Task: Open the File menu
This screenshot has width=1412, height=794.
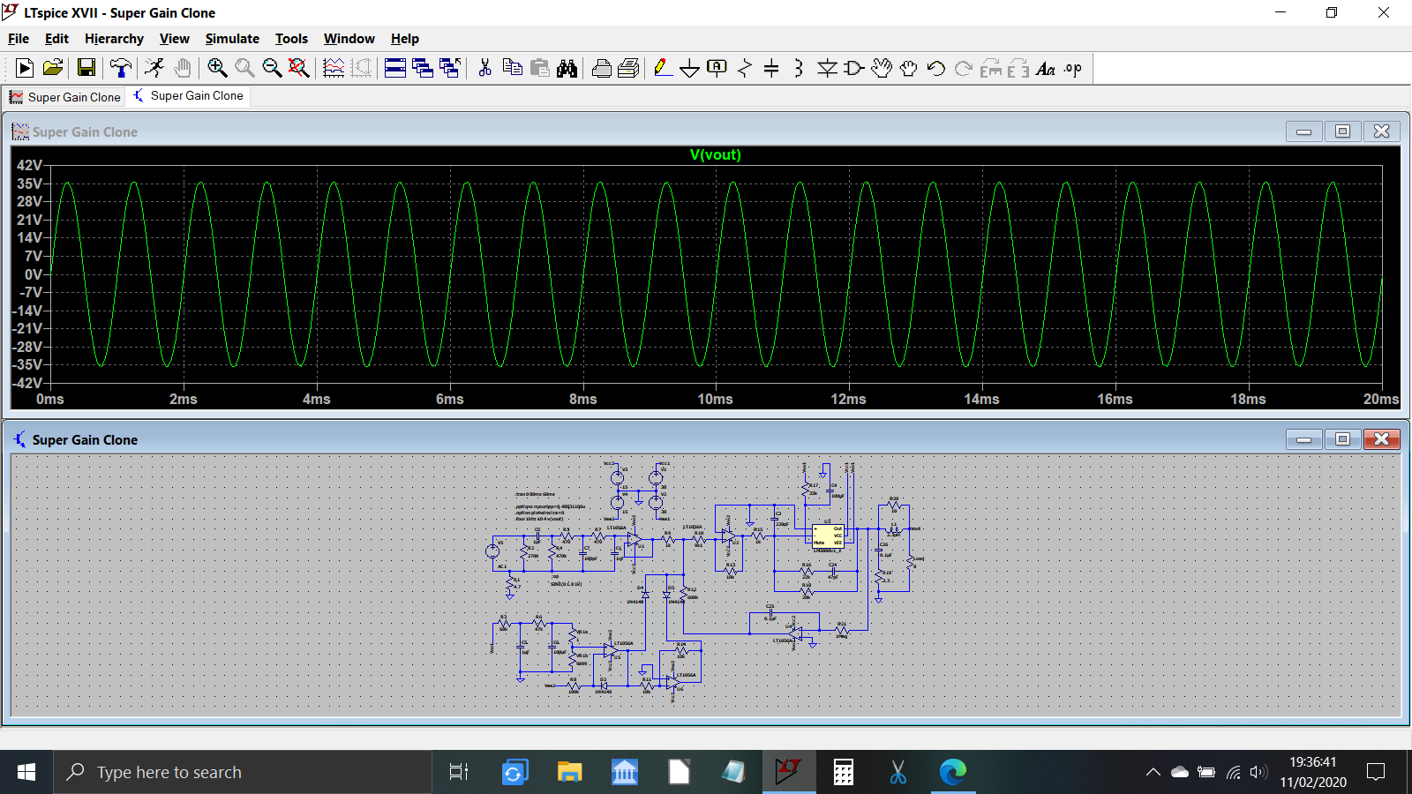Action: (19, 38)
